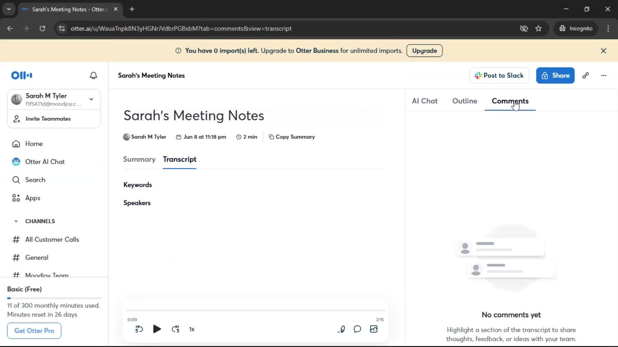Open a new browser tab

[x=132, y=9]
